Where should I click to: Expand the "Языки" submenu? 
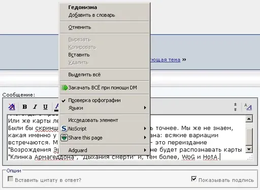coord(105,108)
